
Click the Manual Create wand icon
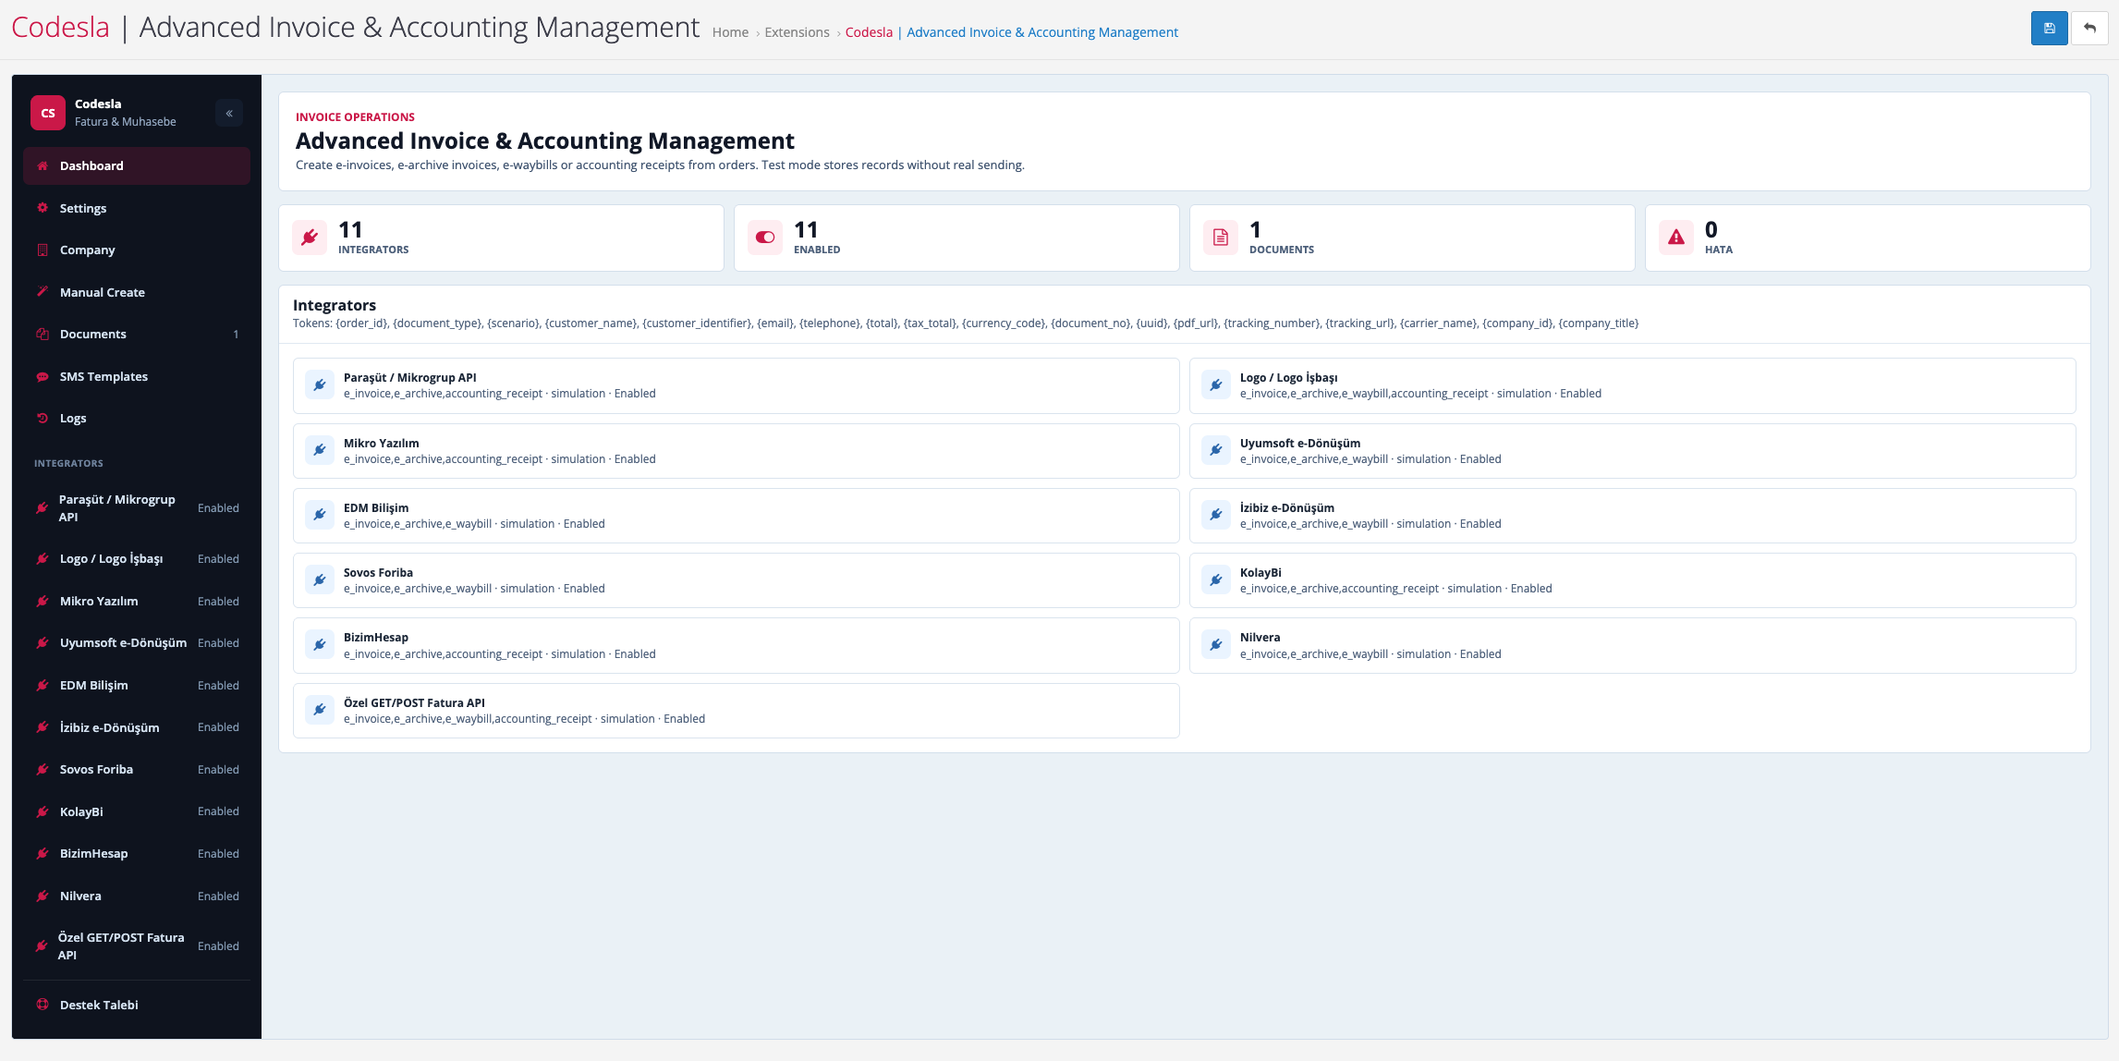point(43,292)
